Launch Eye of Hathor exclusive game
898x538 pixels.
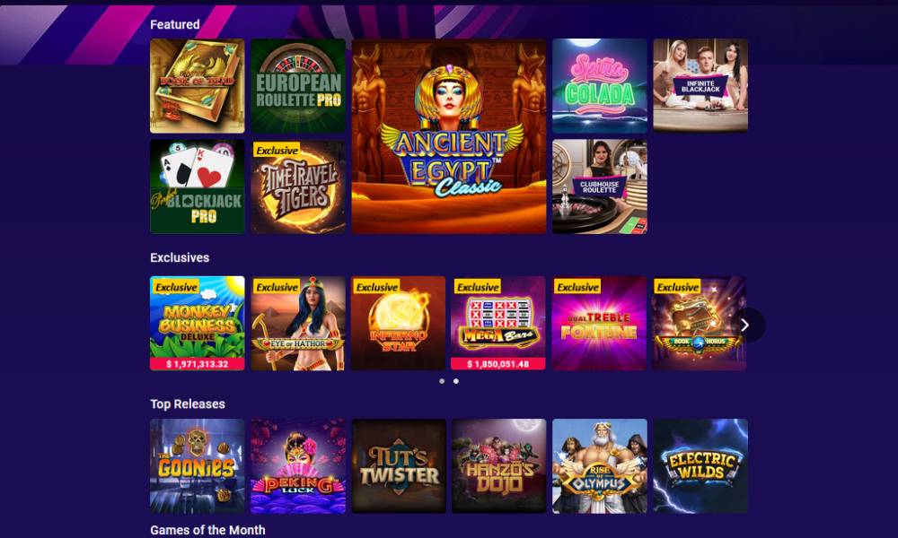(298, 323)
